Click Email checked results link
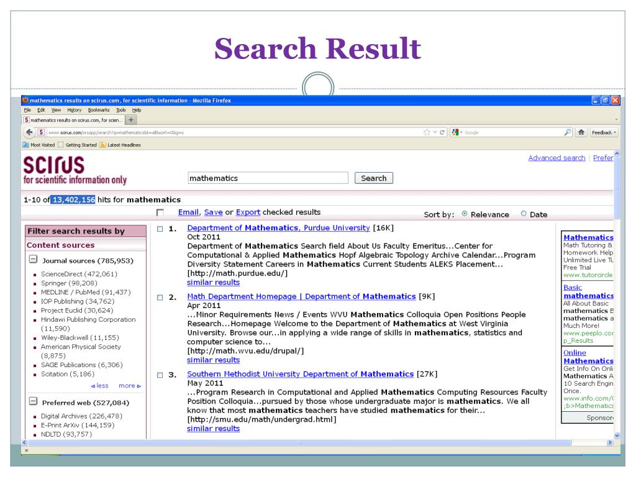 [x=188, y=212]
